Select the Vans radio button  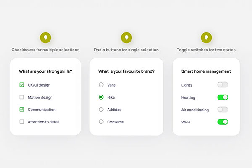101,85
